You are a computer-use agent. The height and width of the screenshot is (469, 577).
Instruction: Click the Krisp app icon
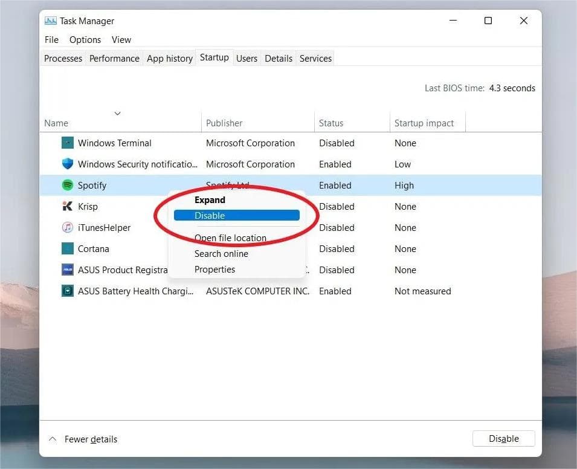coord(67,206)
